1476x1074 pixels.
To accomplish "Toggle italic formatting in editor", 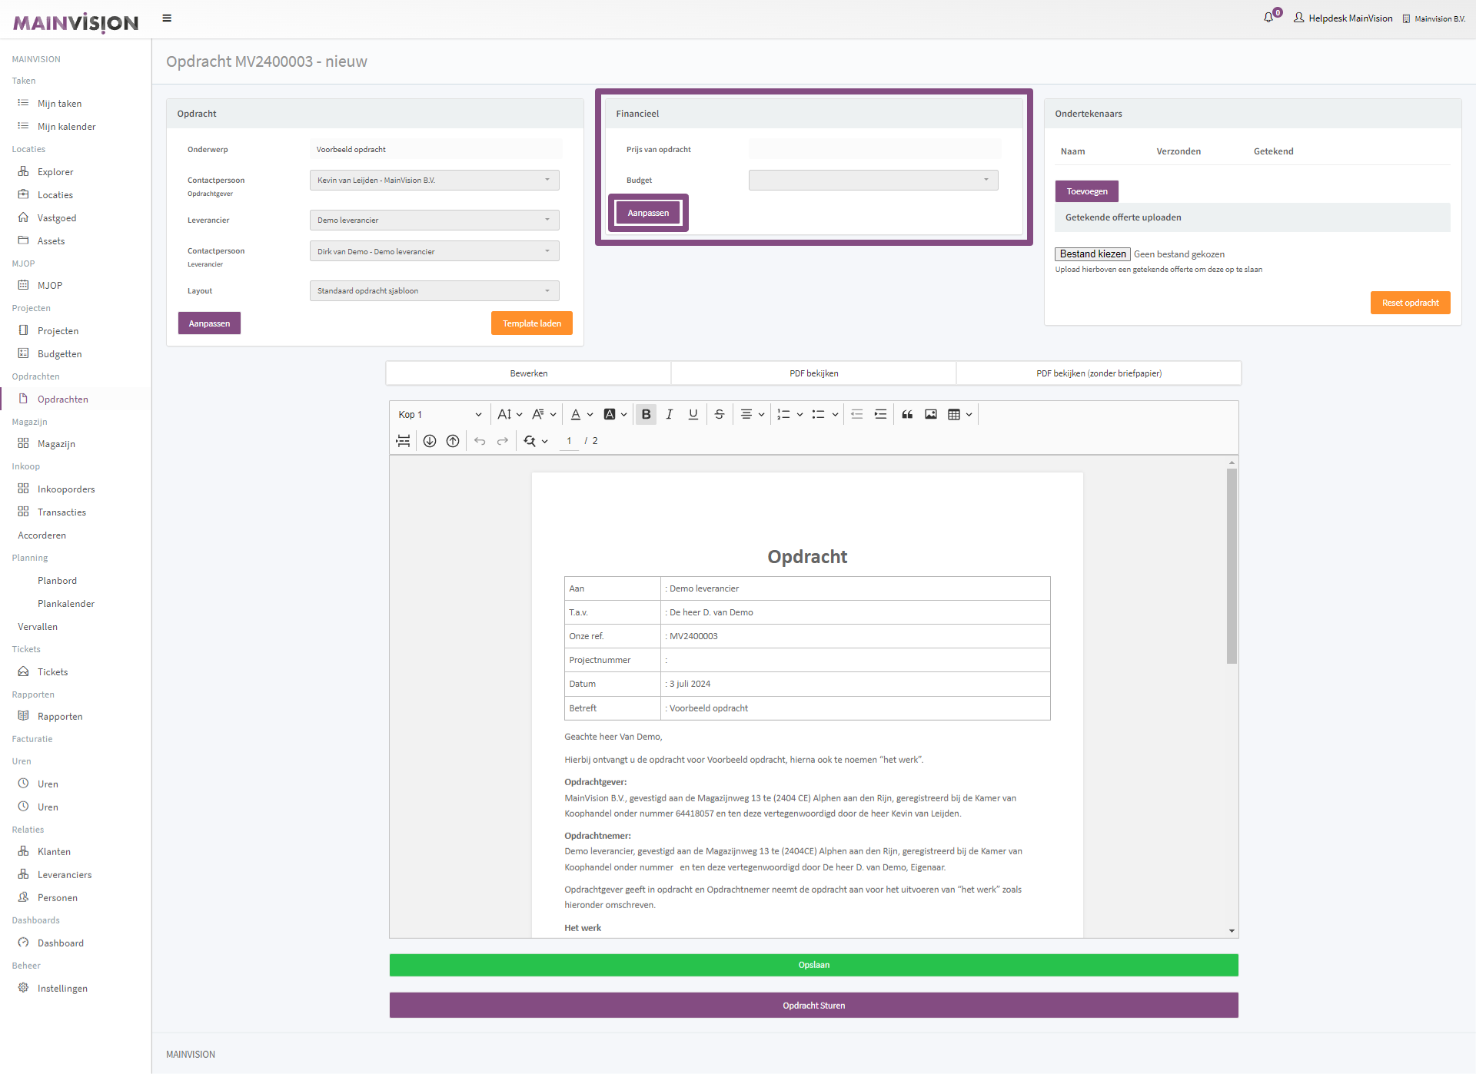I will (669, 414).
